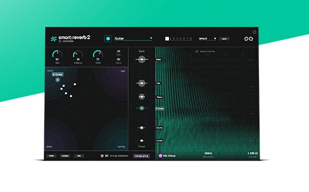Click the Distance knob
Screen dimensions: 309x192
[78, 54]
